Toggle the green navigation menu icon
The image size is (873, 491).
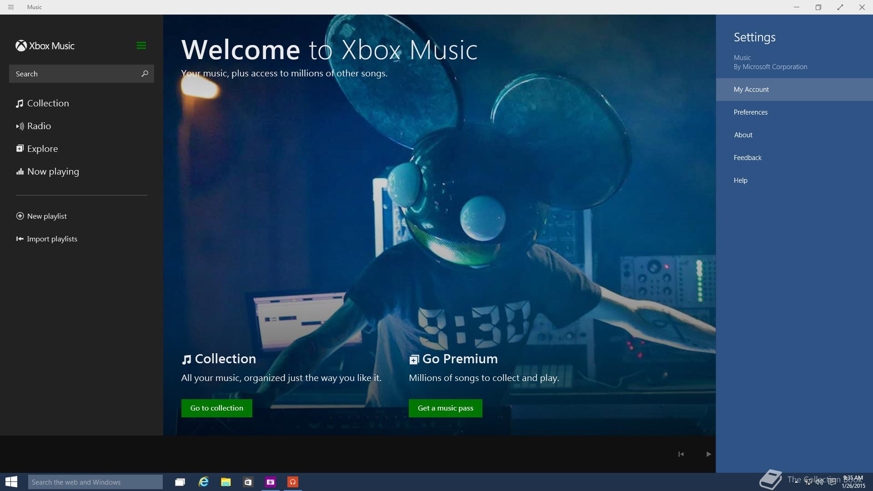click(141, 45)
